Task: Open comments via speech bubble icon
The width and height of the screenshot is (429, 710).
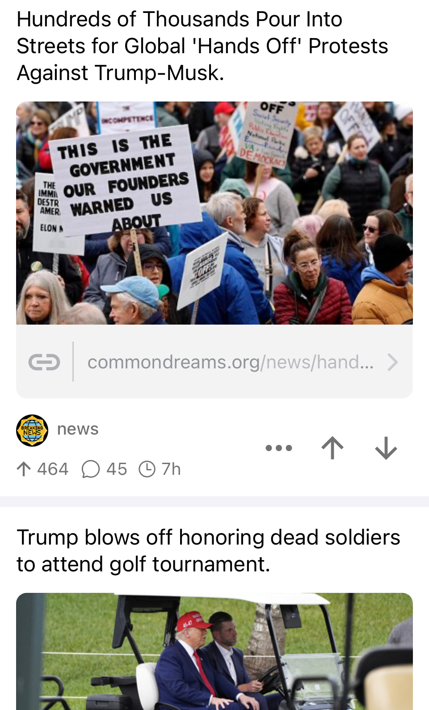Action: [x=91, y=469]
